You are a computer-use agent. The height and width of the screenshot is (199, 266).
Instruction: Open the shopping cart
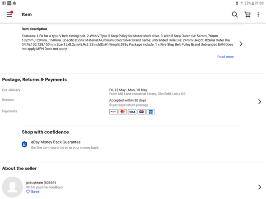(x=248, y=14)
